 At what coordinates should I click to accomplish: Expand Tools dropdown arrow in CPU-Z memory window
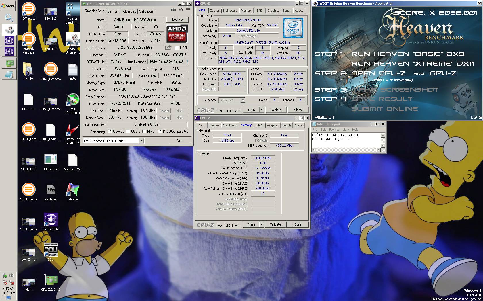261,224
